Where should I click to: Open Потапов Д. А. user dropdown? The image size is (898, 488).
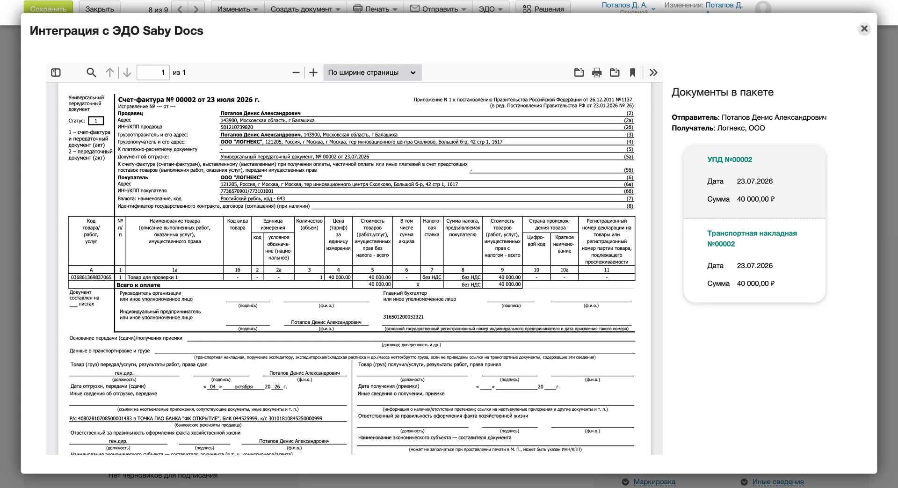628,6
